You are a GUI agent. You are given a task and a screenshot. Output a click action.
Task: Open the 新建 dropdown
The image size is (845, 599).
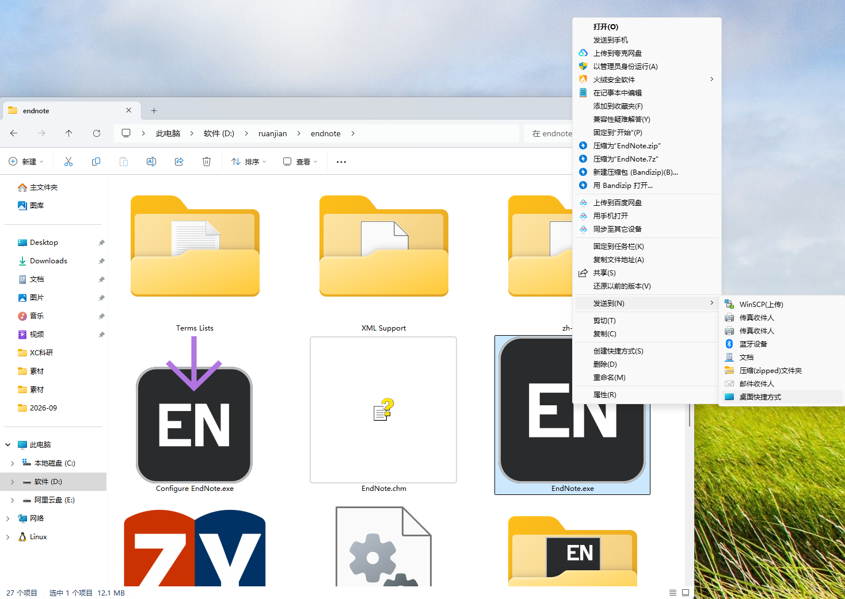pos(26,162)
